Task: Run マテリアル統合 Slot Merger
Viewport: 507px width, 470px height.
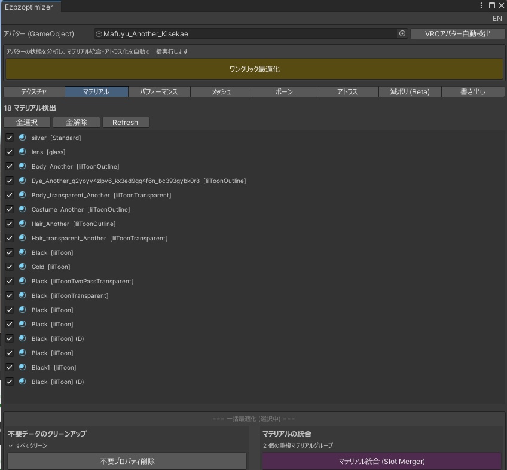Action: click(383, 461)
